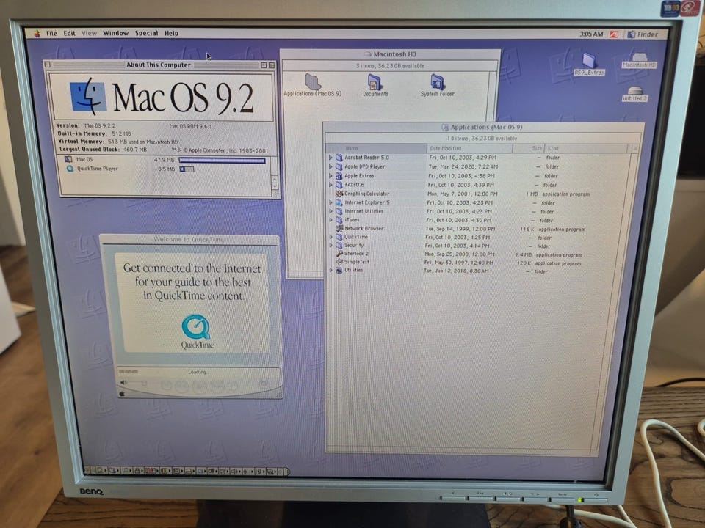Click the Acrobat Reader 5.0 row name
This screenshot has height=528, width=705.
366,158
